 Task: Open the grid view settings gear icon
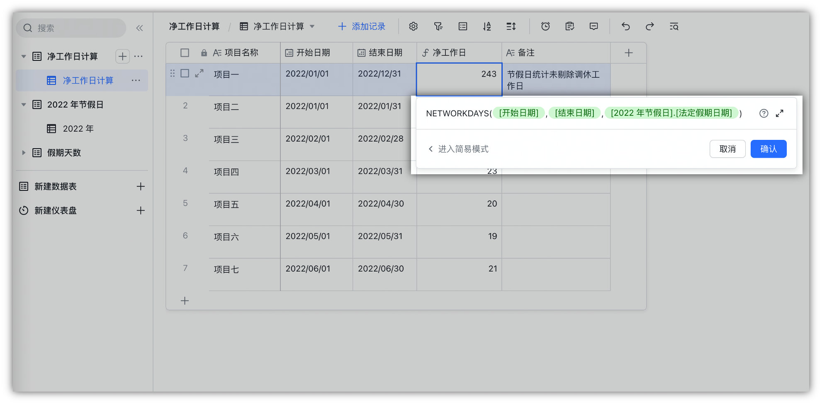point(413,26)
